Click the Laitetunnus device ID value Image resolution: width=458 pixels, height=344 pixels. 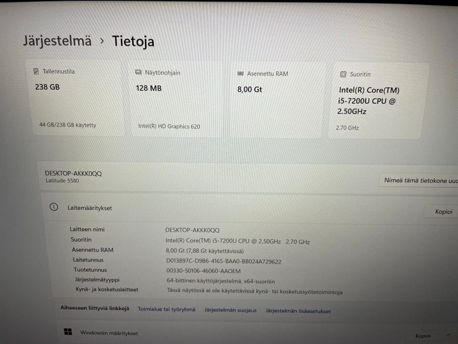click(224, 261)
